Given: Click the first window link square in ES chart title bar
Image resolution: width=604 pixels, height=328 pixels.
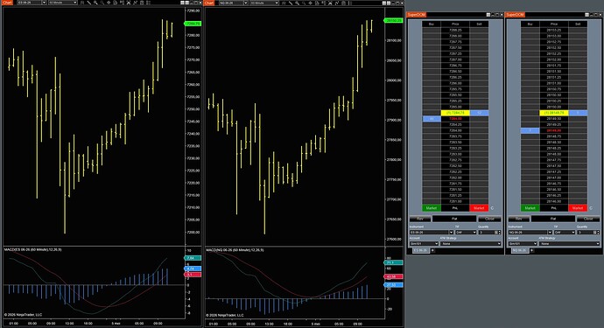Looking at the screenshot, I should click(x=182, y=3).
